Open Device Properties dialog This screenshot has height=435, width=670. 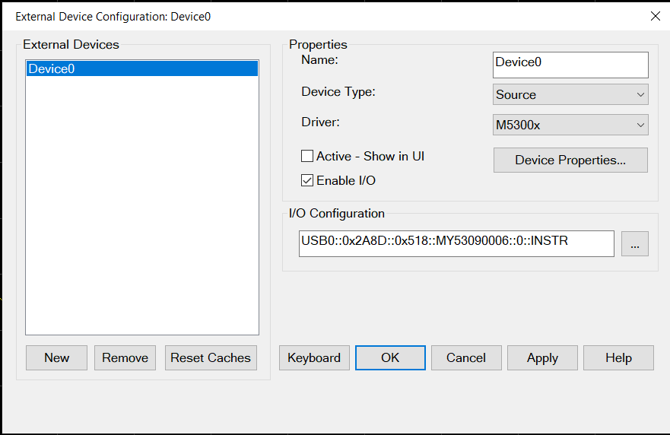point(570,160)
